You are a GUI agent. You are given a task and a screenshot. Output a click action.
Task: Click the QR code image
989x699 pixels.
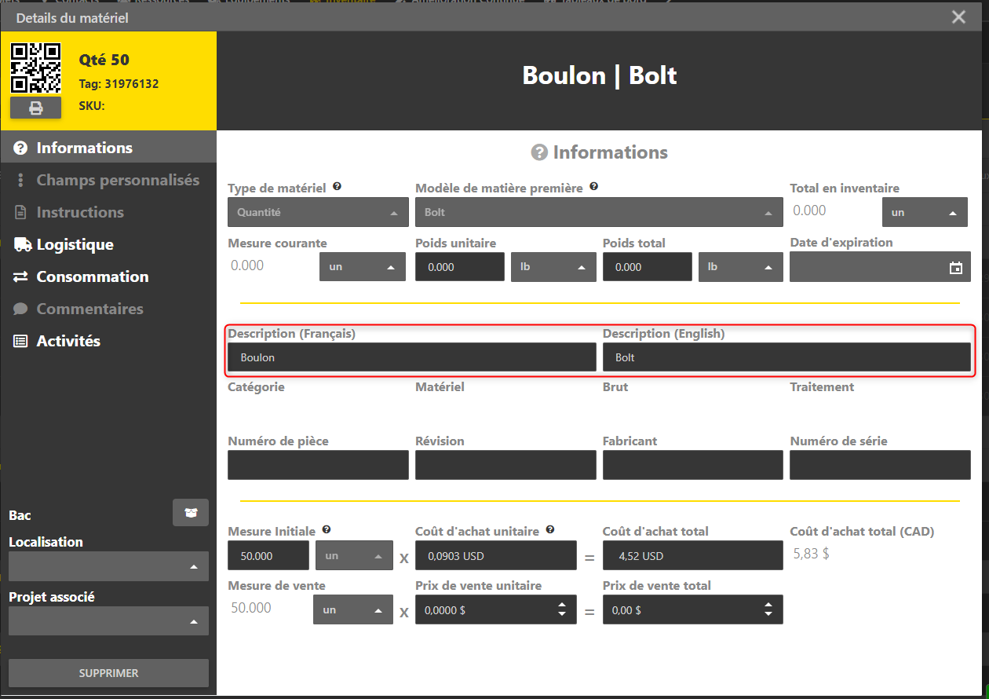[x=35, y=68]
